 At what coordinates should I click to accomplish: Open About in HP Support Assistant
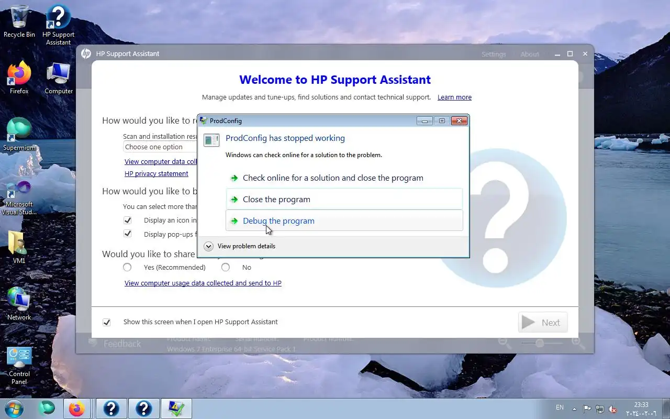(530, 54)
